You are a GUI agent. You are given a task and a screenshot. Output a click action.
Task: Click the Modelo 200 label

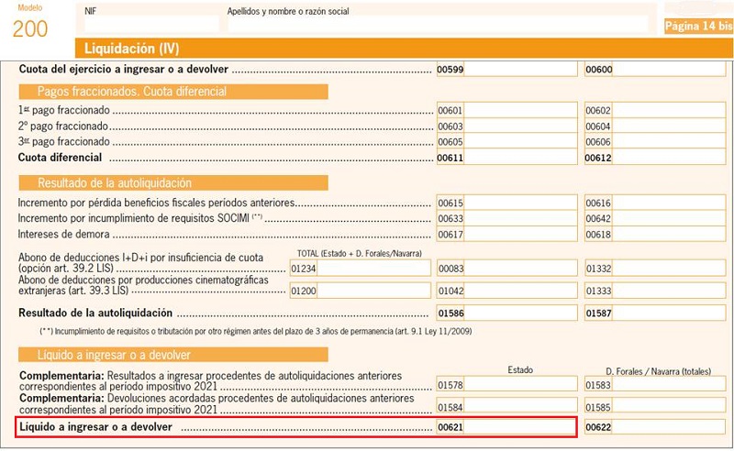pos(30,22)
